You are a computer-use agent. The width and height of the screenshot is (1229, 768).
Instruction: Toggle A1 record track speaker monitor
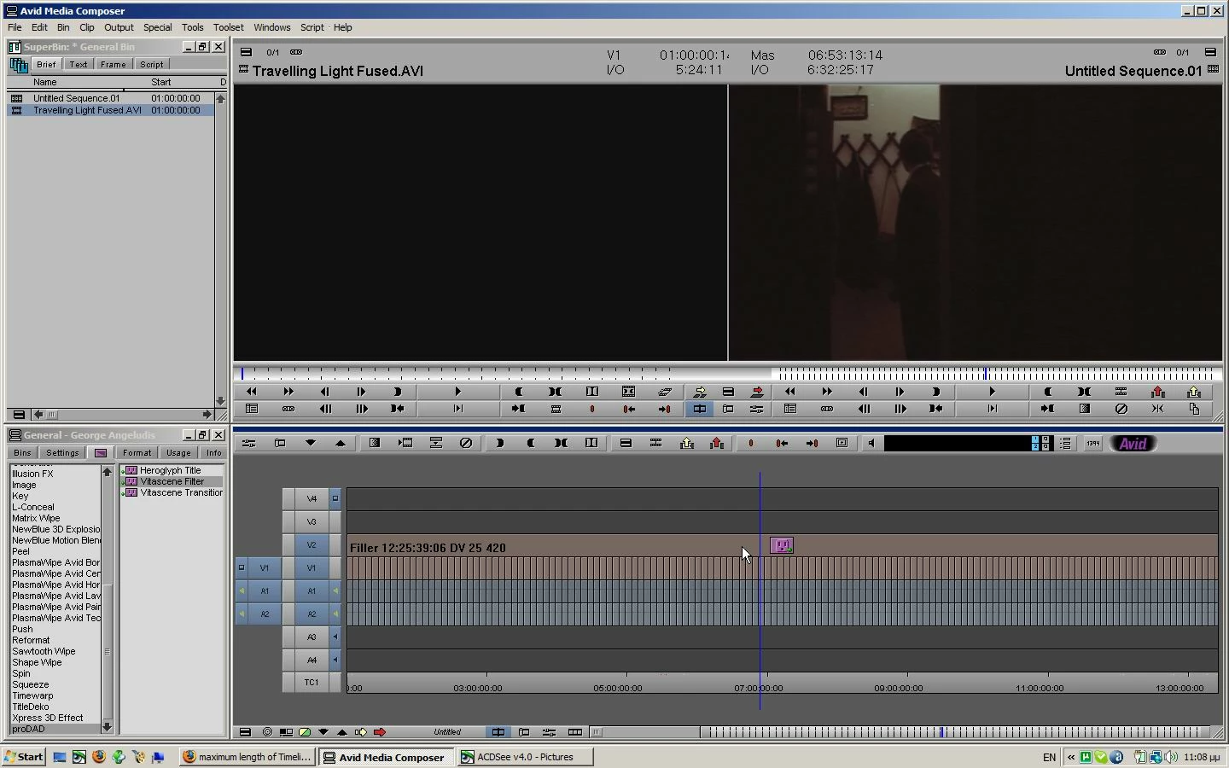(335, 591)
